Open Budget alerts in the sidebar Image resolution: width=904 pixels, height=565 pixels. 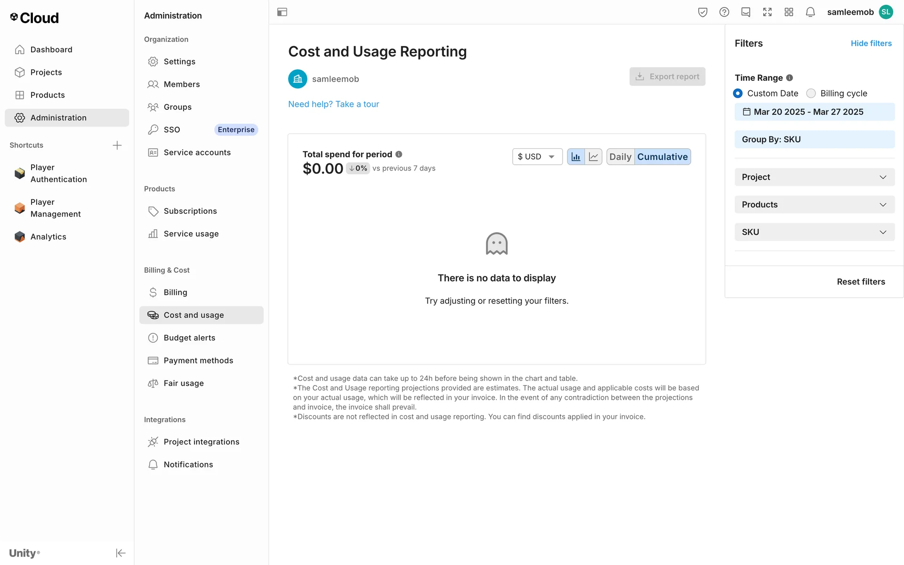pos(189,338)
